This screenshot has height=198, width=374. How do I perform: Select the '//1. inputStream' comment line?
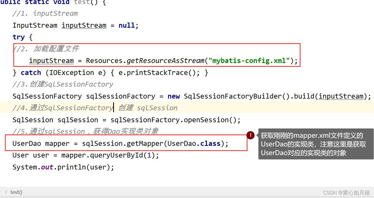pos(45,13)
